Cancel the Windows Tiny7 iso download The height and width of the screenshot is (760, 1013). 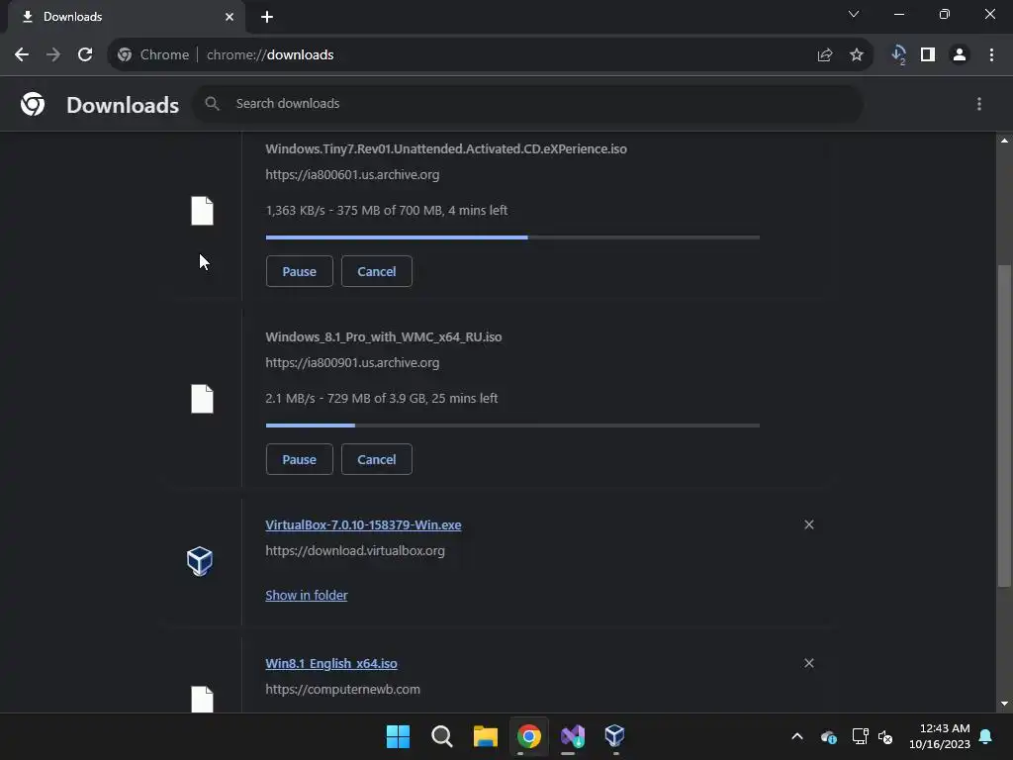click(377, 271)
